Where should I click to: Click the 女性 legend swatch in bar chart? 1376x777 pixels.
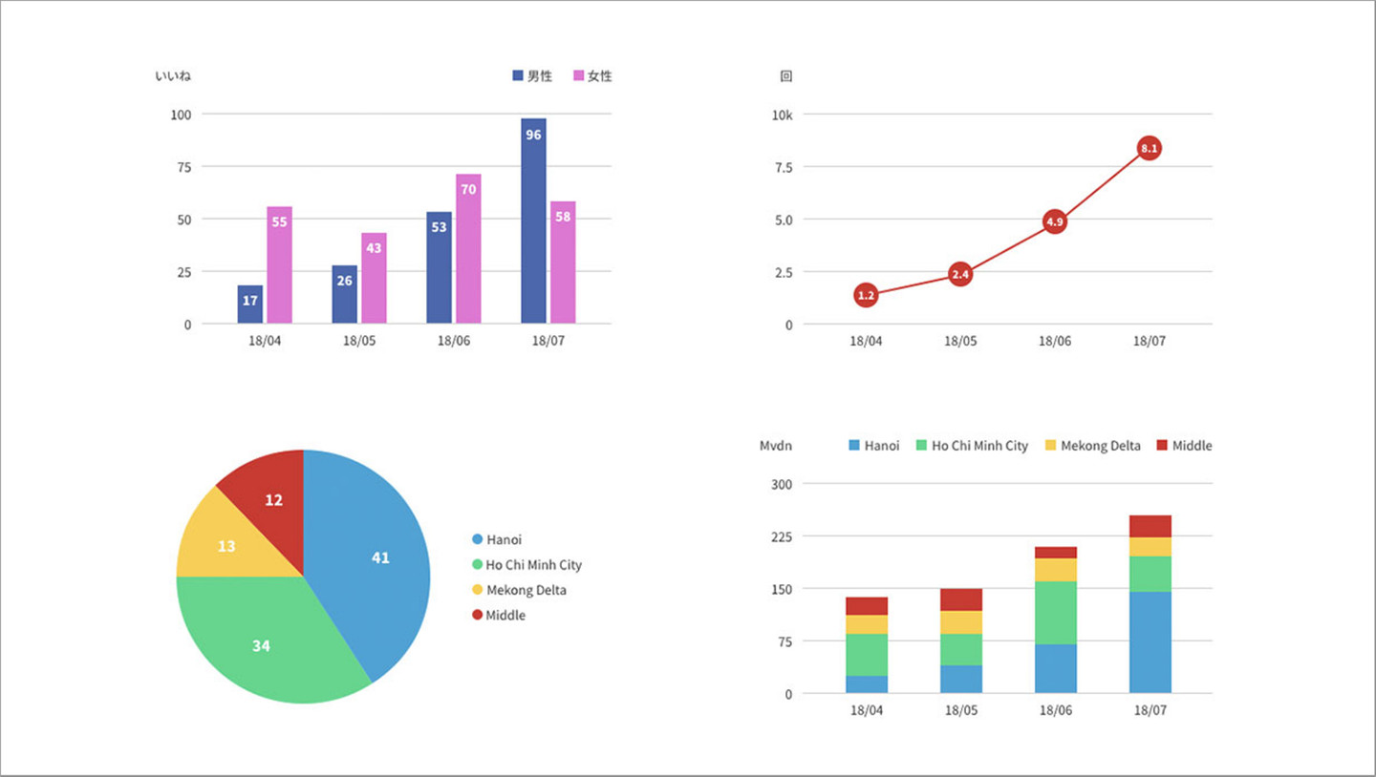point(578,76)
